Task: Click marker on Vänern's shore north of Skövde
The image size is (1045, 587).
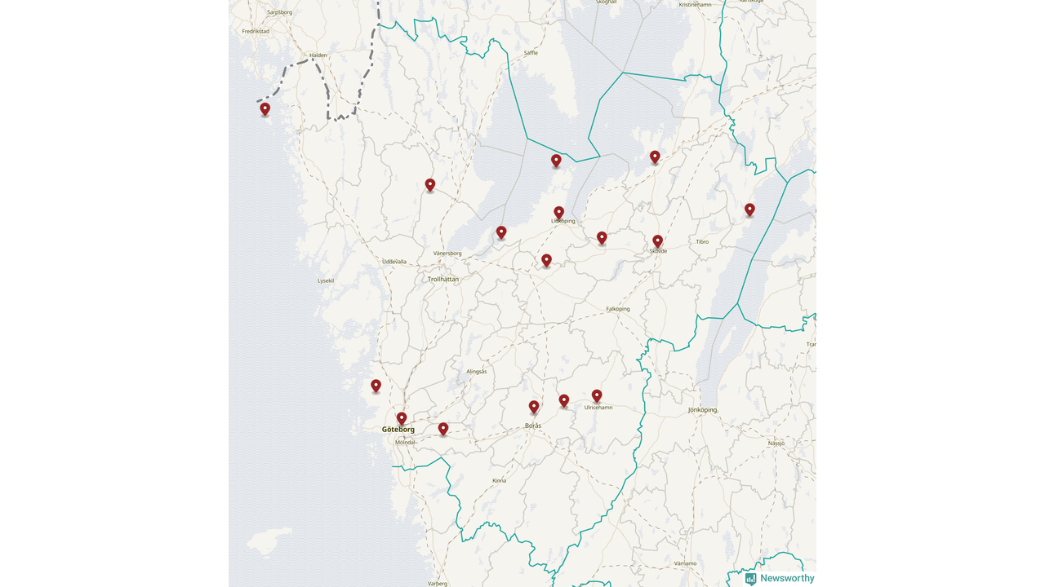Action: tap(655, 157)
